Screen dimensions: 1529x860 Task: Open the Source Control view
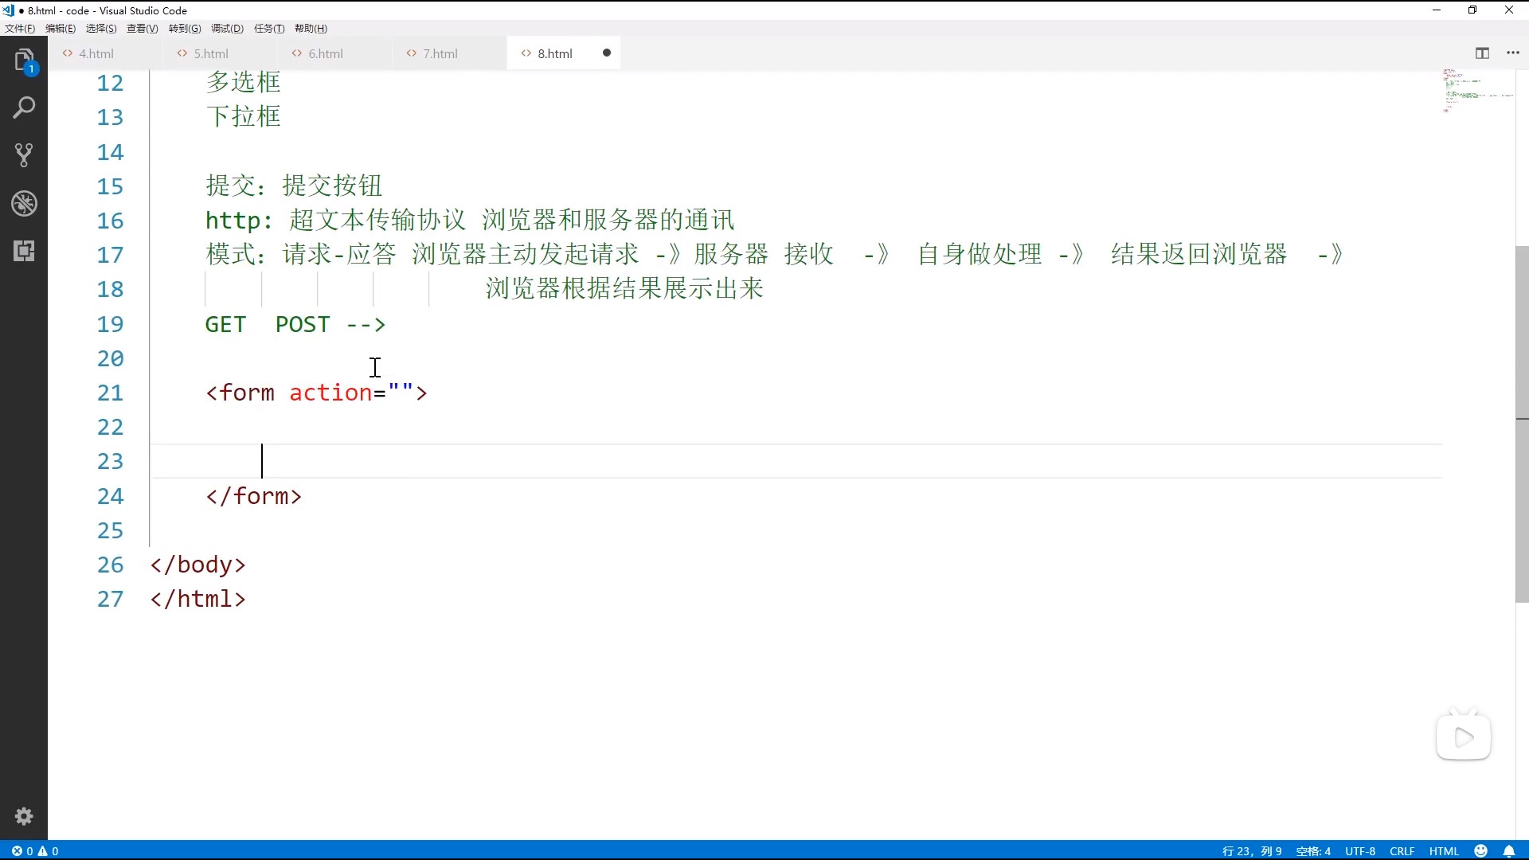click(x=24, y=155)
